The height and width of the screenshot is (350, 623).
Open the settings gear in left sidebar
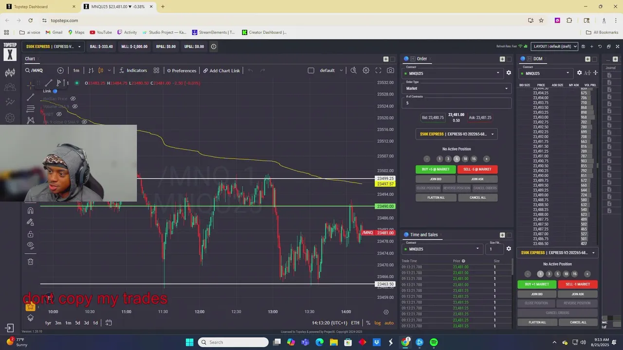click(x=10, y=118)
